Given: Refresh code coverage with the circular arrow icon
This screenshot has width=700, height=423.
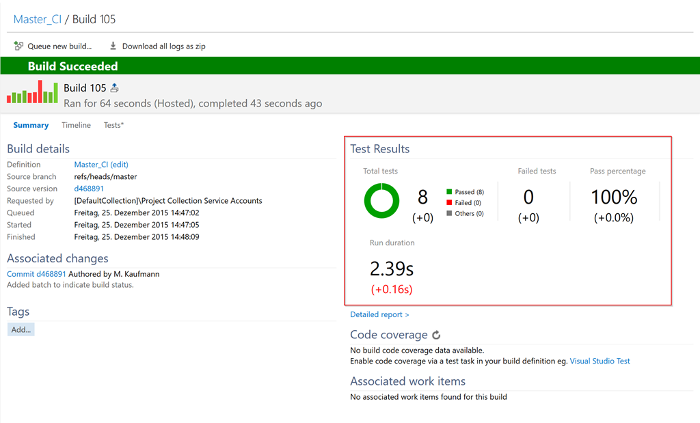Looking at the screenshot, I should click(x=436, y=336).
